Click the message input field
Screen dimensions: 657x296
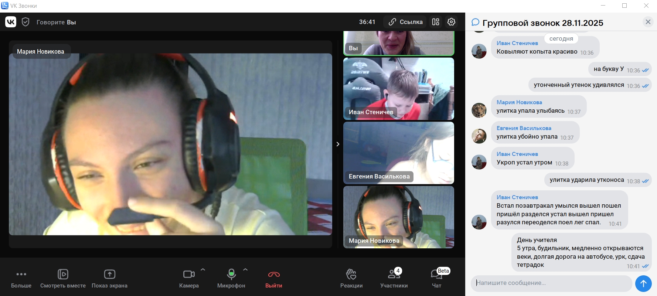pyautogui.click(x=551, y=283)
